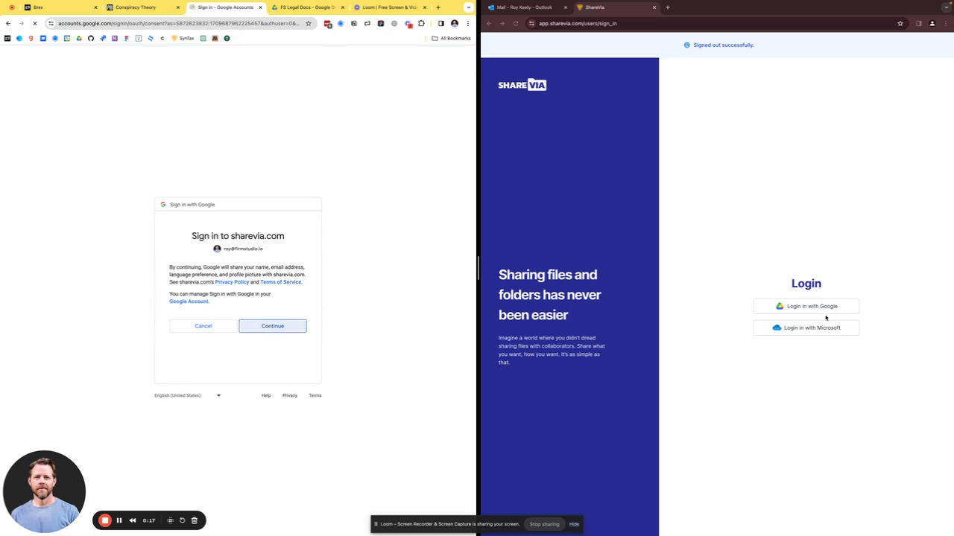This screenshot has width=954, height=536.
Task: Login with Microsoft on ShareVia
Action: coord(806,328)
